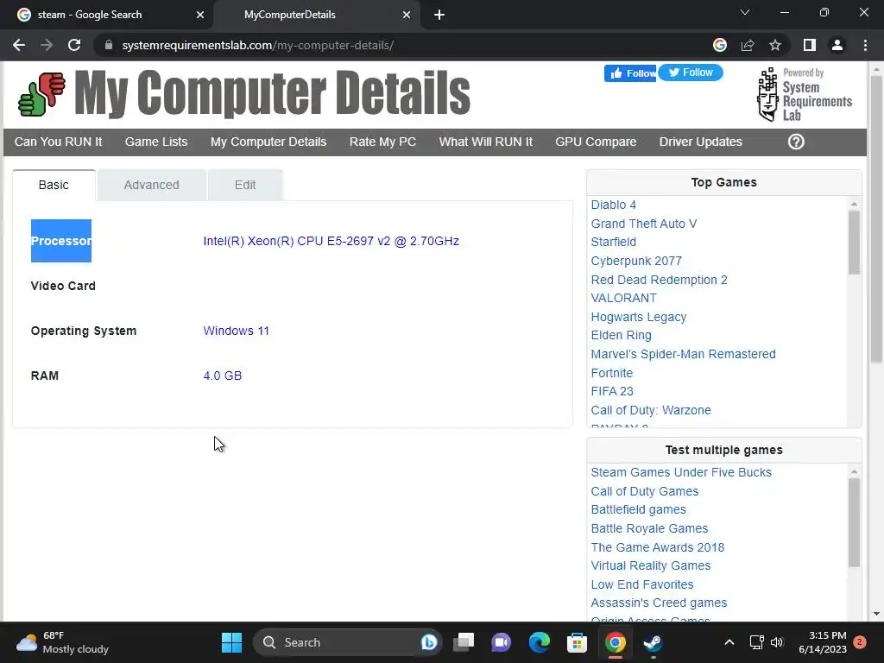884x663 pixels.
Task: Click the Intel Xeon CPU value
Action: point(331,242)
